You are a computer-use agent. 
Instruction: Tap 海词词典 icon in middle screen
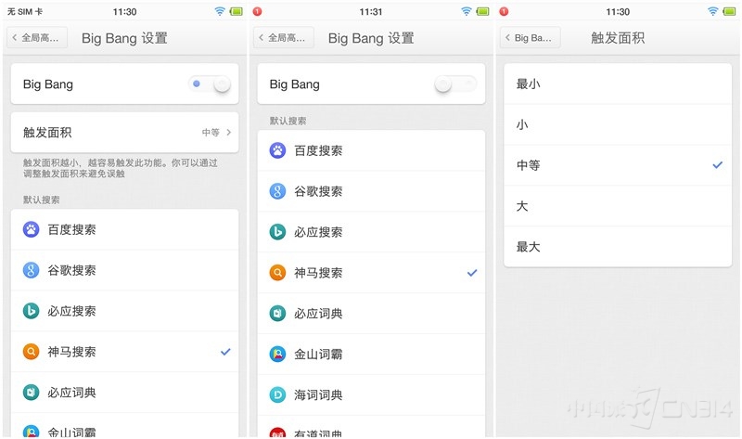(277, 395)
